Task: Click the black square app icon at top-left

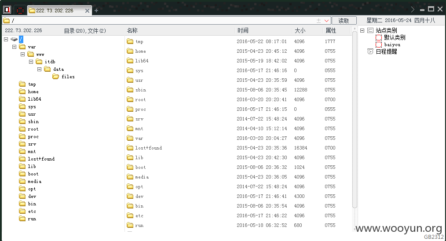Action: tap(7, 10)
